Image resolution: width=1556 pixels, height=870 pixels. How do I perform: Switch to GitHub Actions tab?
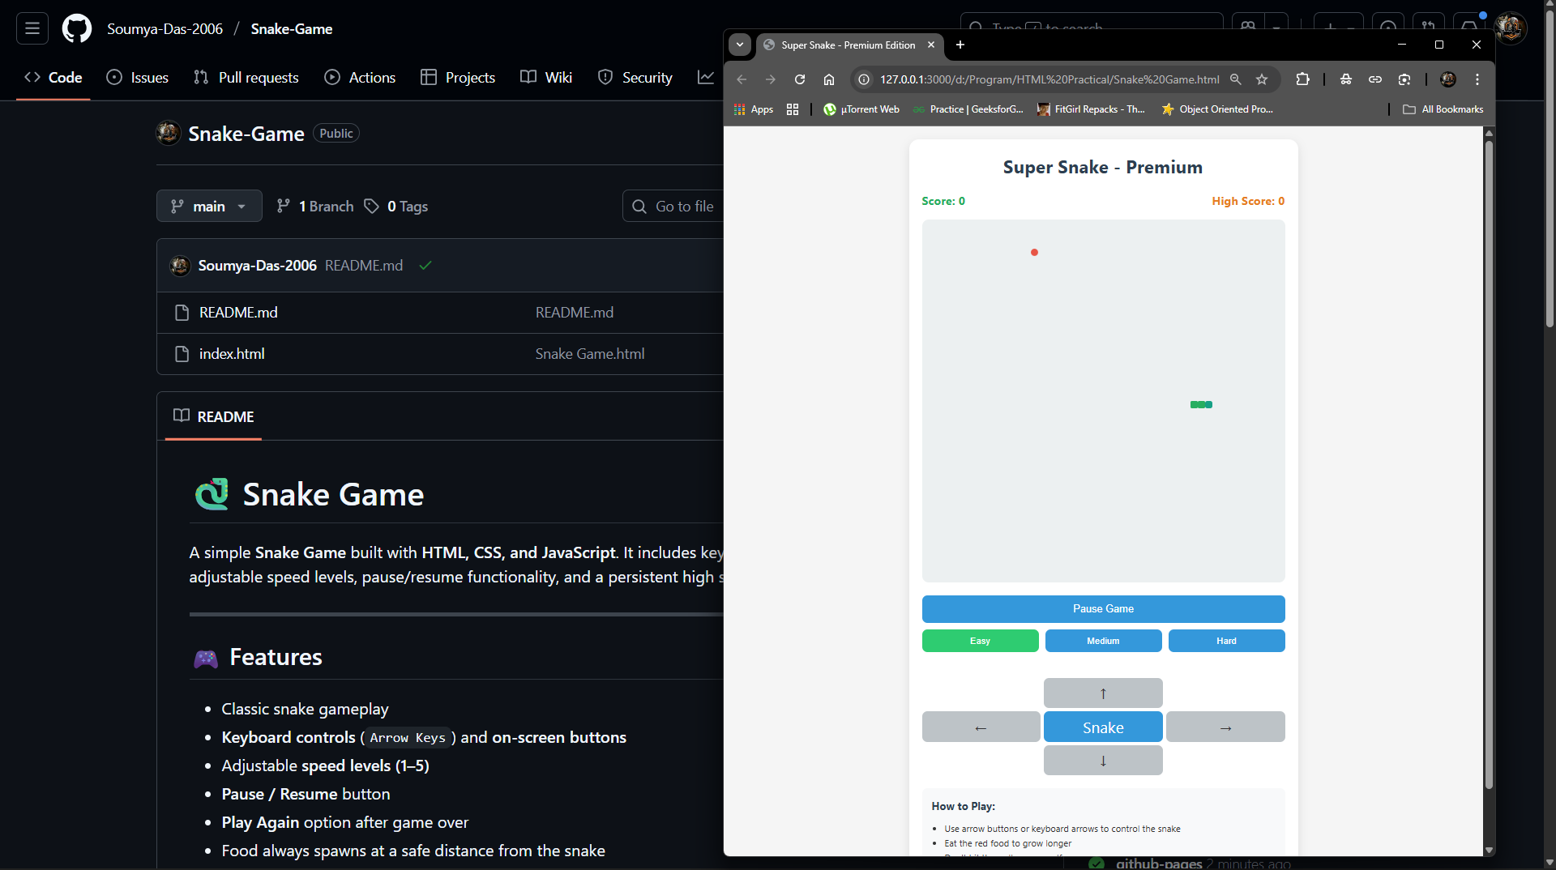[x=360, y=78]
